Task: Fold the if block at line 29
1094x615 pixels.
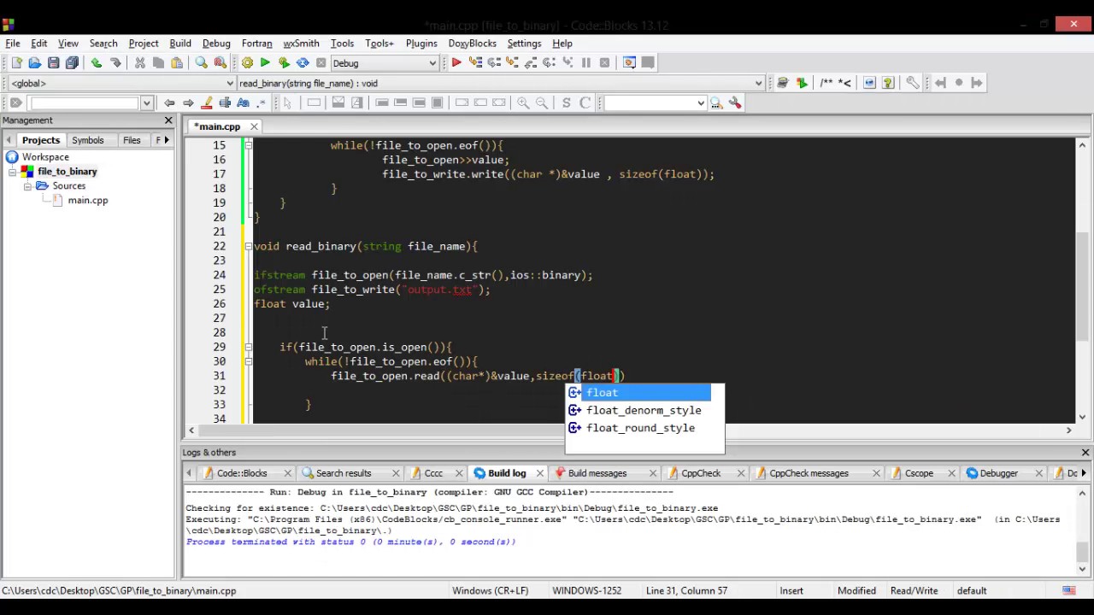Action: pos(248,347)
